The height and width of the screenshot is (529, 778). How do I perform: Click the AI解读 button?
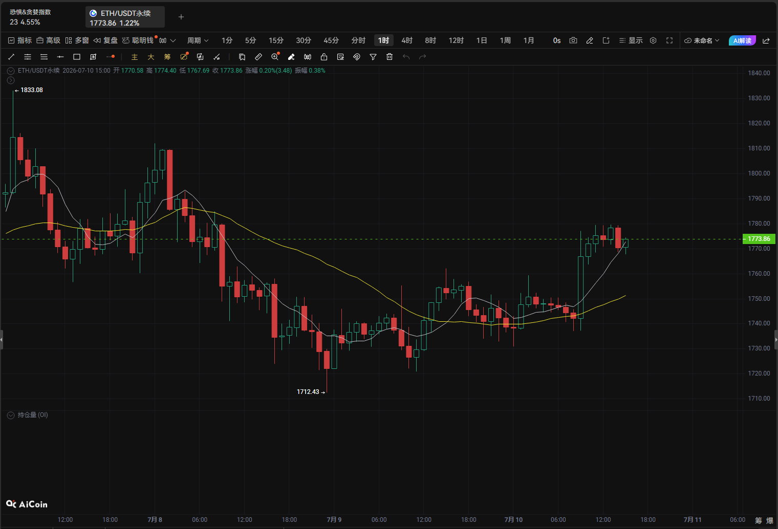(742, 40)
